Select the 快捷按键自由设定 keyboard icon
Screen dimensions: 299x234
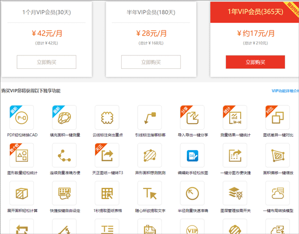(64, 193)
